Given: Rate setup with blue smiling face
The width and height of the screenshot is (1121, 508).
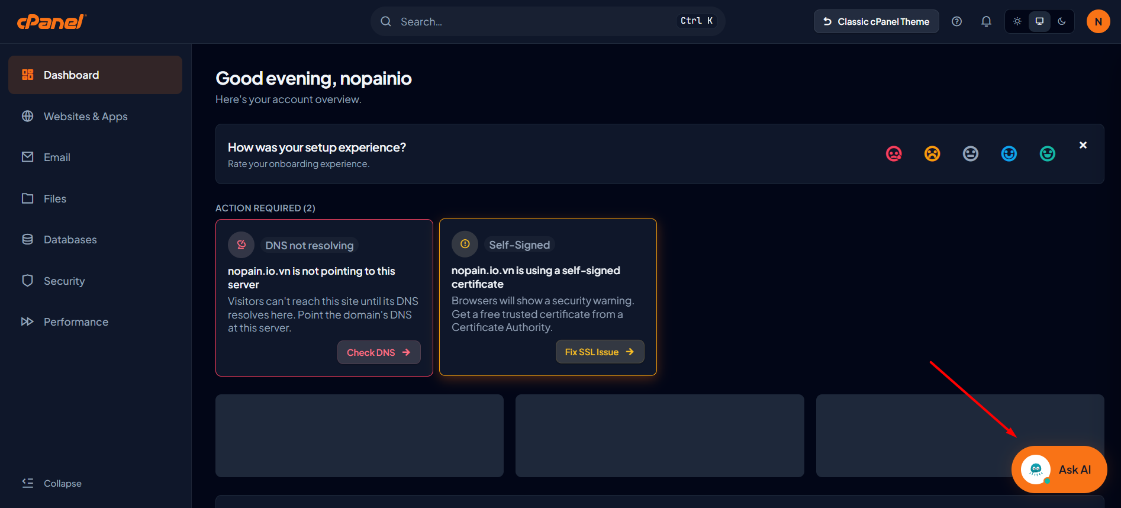Looking at the screenshot, I should 1009,154.
